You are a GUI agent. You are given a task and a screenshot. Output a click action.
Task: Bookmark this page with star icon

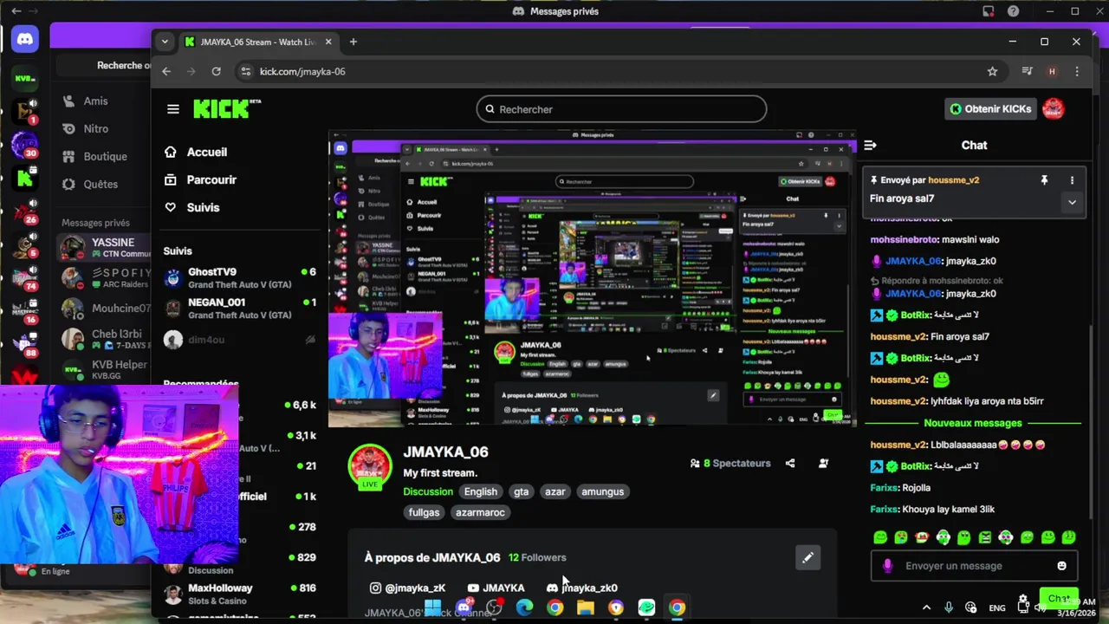pyautogui.click(x=993, y=71)
